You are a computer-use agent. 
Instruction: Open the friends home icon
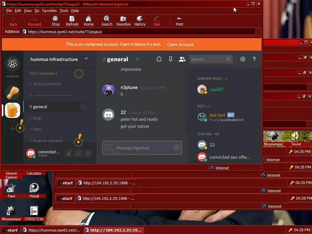(12, 63)
